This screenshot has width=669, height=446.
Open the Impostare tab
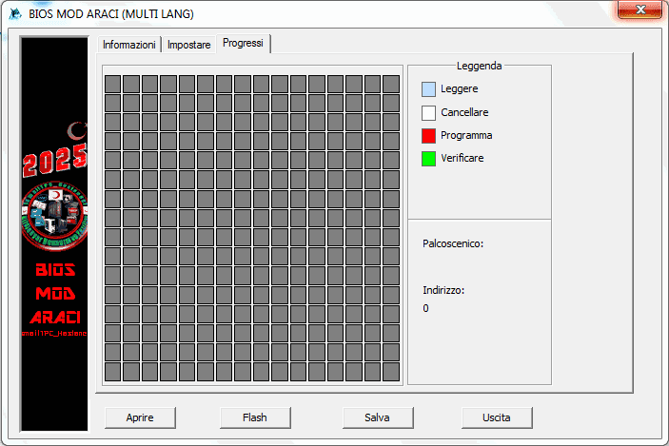click(188, 45)
